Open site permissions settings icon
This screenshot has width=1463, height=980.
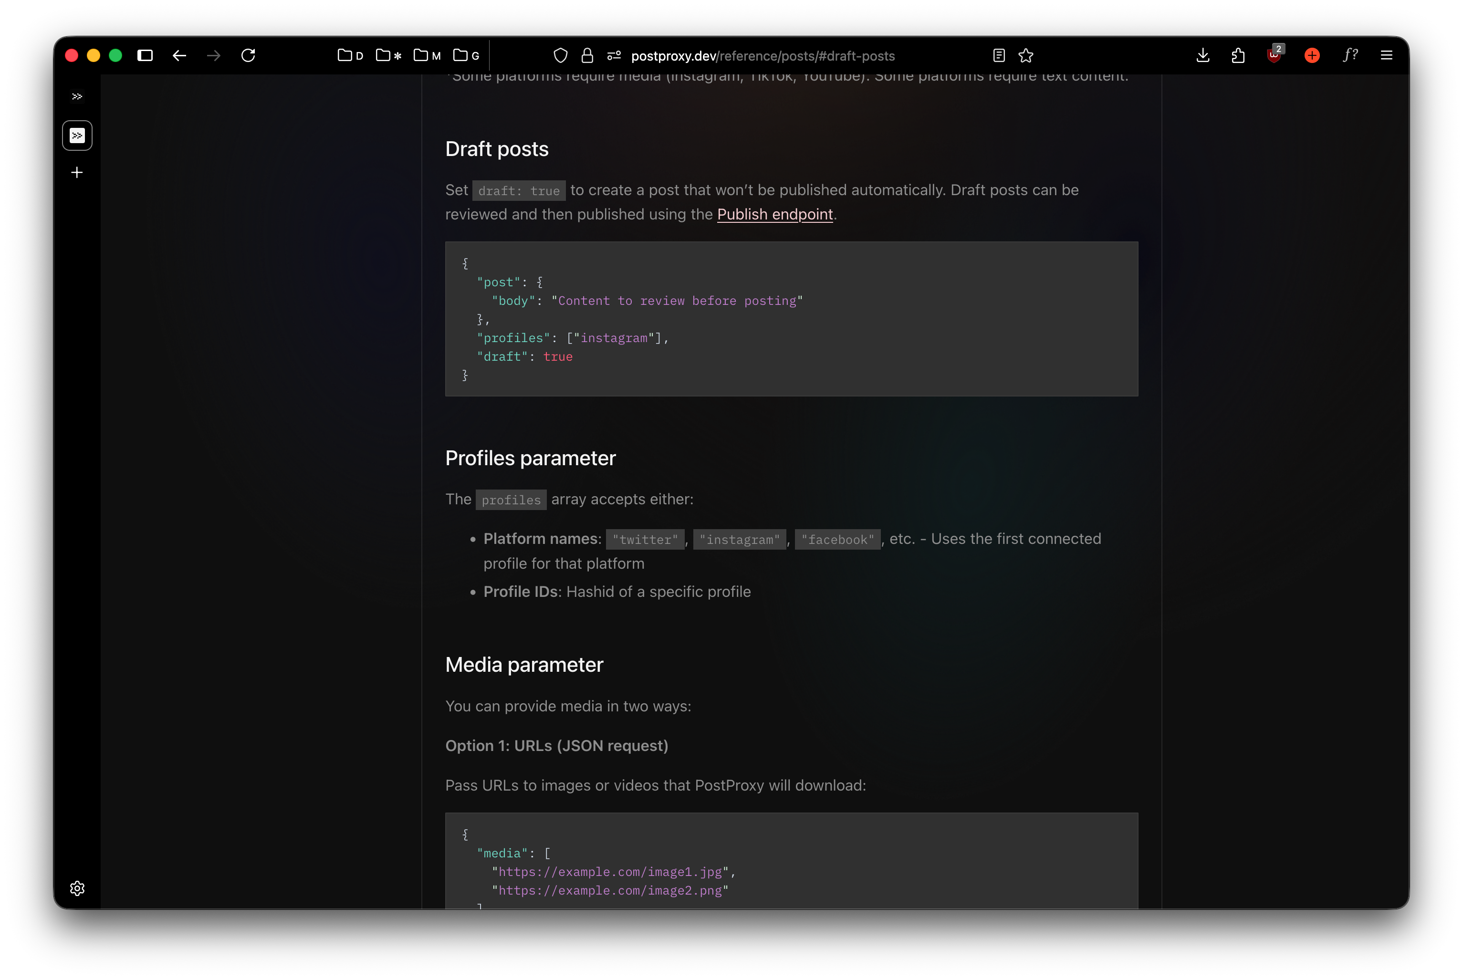coord(614,56)
